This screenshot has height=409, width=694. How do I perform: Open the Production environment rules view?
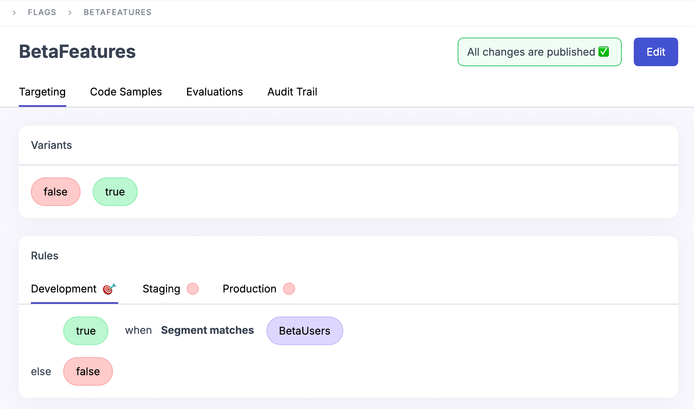tap(250, 289)
